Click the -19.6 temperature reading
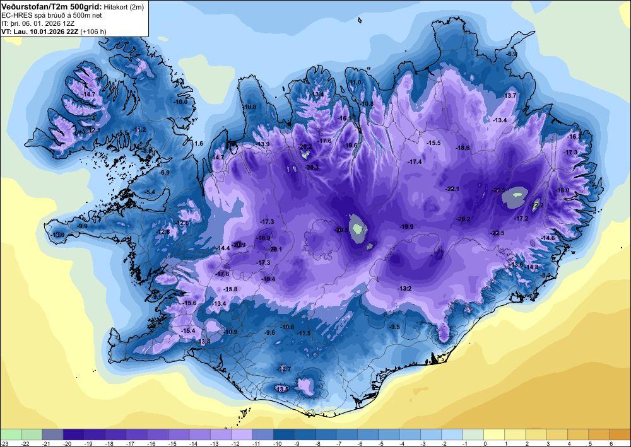Screen dimensions: 631x447 tap(350, 145)
